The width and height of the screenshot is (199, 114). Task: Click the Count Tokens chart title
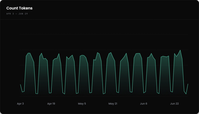tap(19, 8)
